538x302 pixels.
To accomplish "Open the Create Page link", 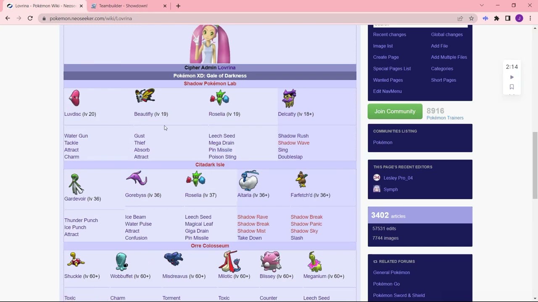I will 386,57.
